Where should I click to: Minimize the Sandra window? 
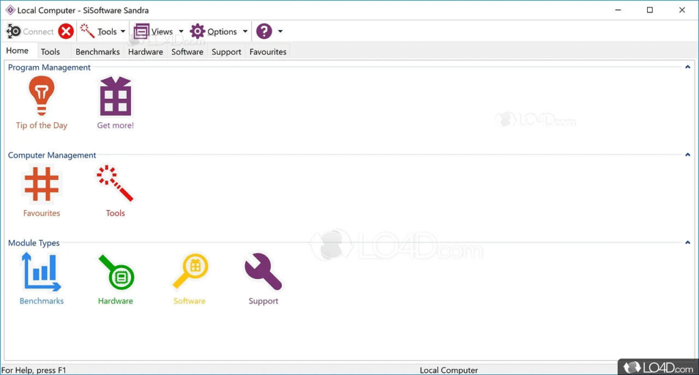tap(618, 10)
